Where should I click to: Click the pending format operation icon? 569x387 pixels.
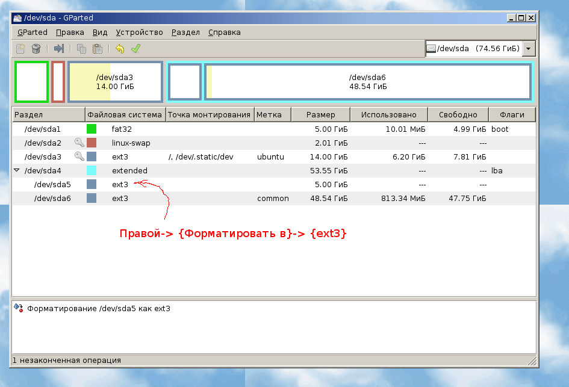[x=19, y=308]
